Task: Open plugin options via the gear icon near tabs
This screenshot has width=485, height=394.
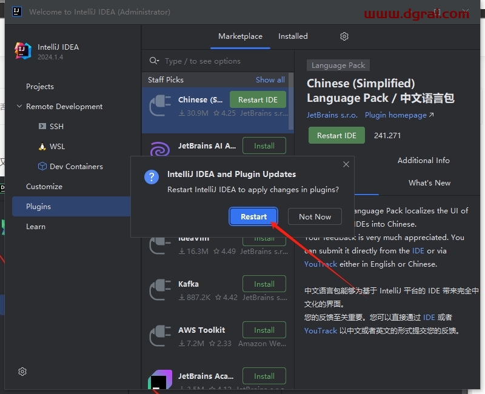Action: click(x=344, y=36)
